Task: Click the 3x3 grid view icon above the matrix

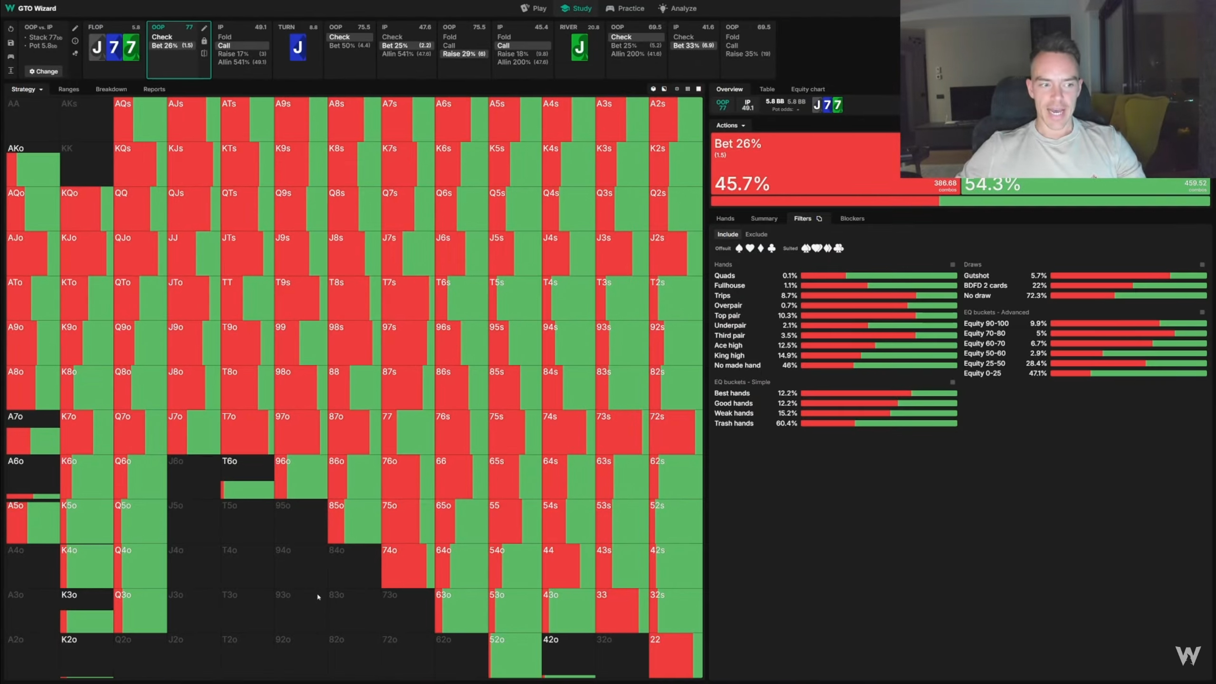Action: point(687,89)
